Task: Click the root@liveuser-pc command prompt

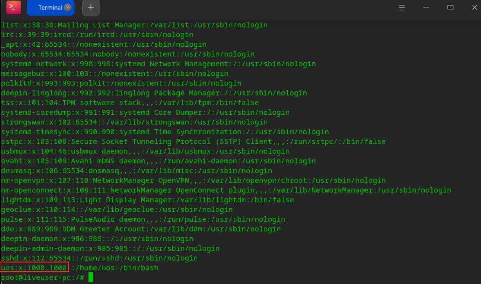Action: (43, 278)
